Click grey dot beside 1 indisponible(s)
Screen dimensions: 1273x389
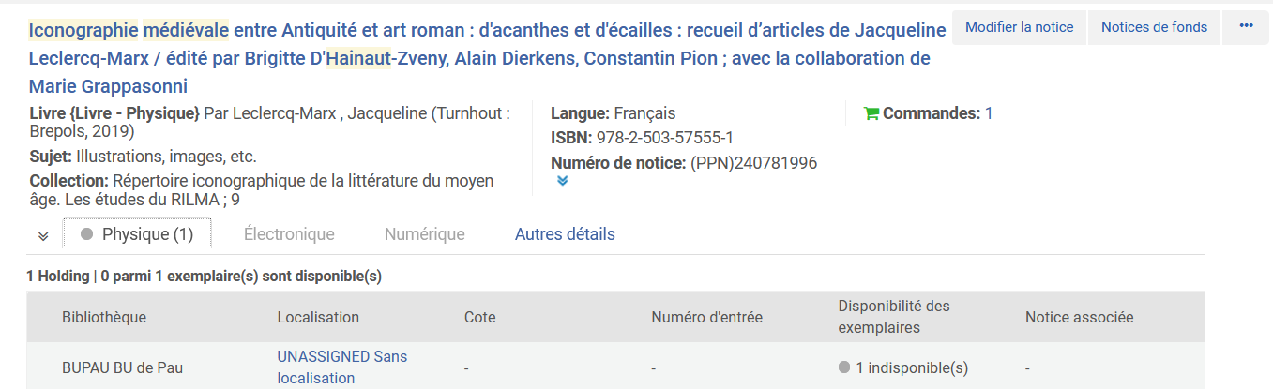point(844,367)
